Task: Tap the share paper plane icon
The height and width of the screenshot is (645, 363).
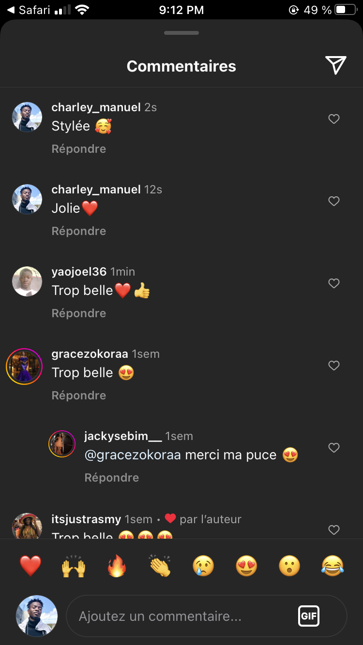Action: (x=335, y=65)
